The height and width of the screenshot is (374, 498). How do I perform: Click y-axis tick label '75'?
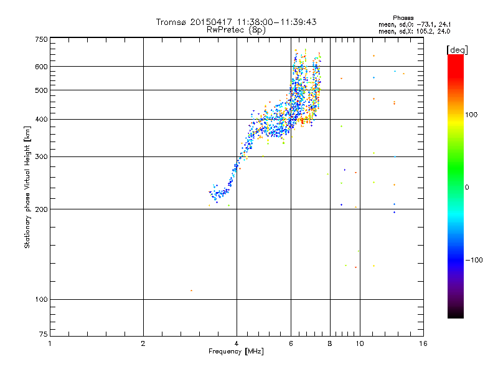click(x=44, y=334)
